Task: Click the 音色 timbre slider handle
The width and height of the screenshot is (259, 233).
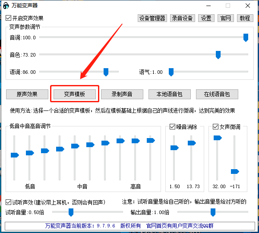Action: 218,55
